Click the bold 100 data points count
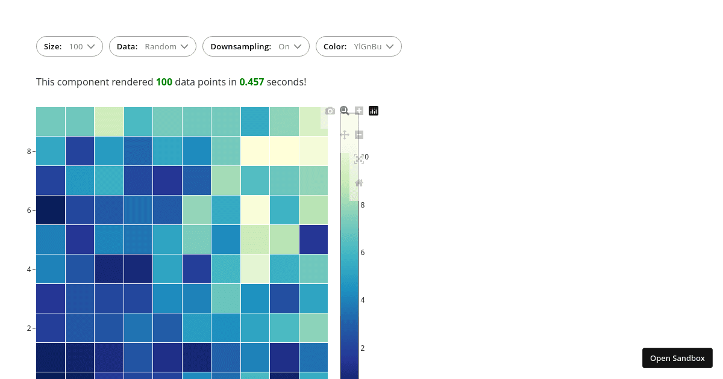This screenshot has height=379, width=723. click(164, 82)
